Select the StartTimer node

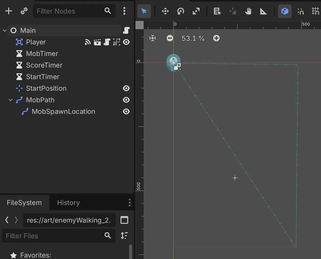click(x=43, y=77)
